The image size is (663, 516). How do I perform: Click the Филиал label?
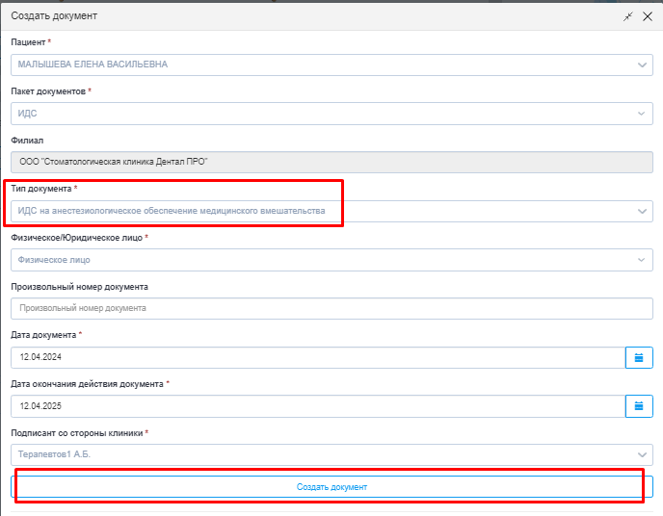pyautogui.click(x=27, y=141)
